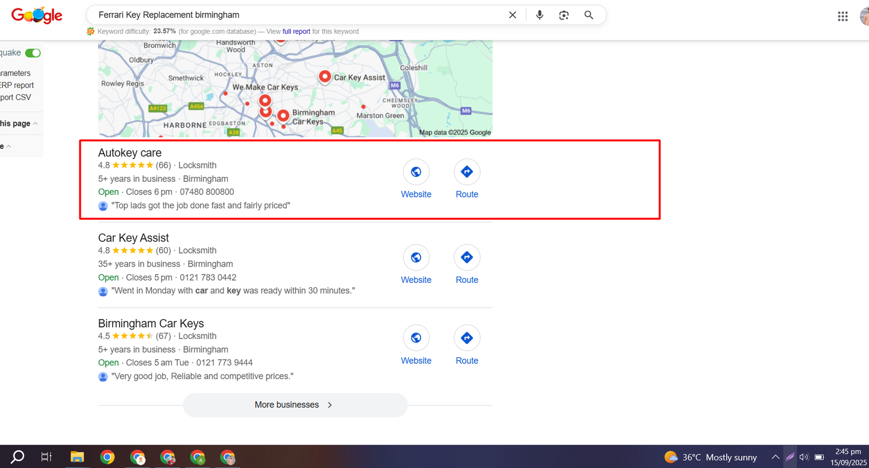
Task: Expand More businesses list
Action: click(x=295, y=405)
